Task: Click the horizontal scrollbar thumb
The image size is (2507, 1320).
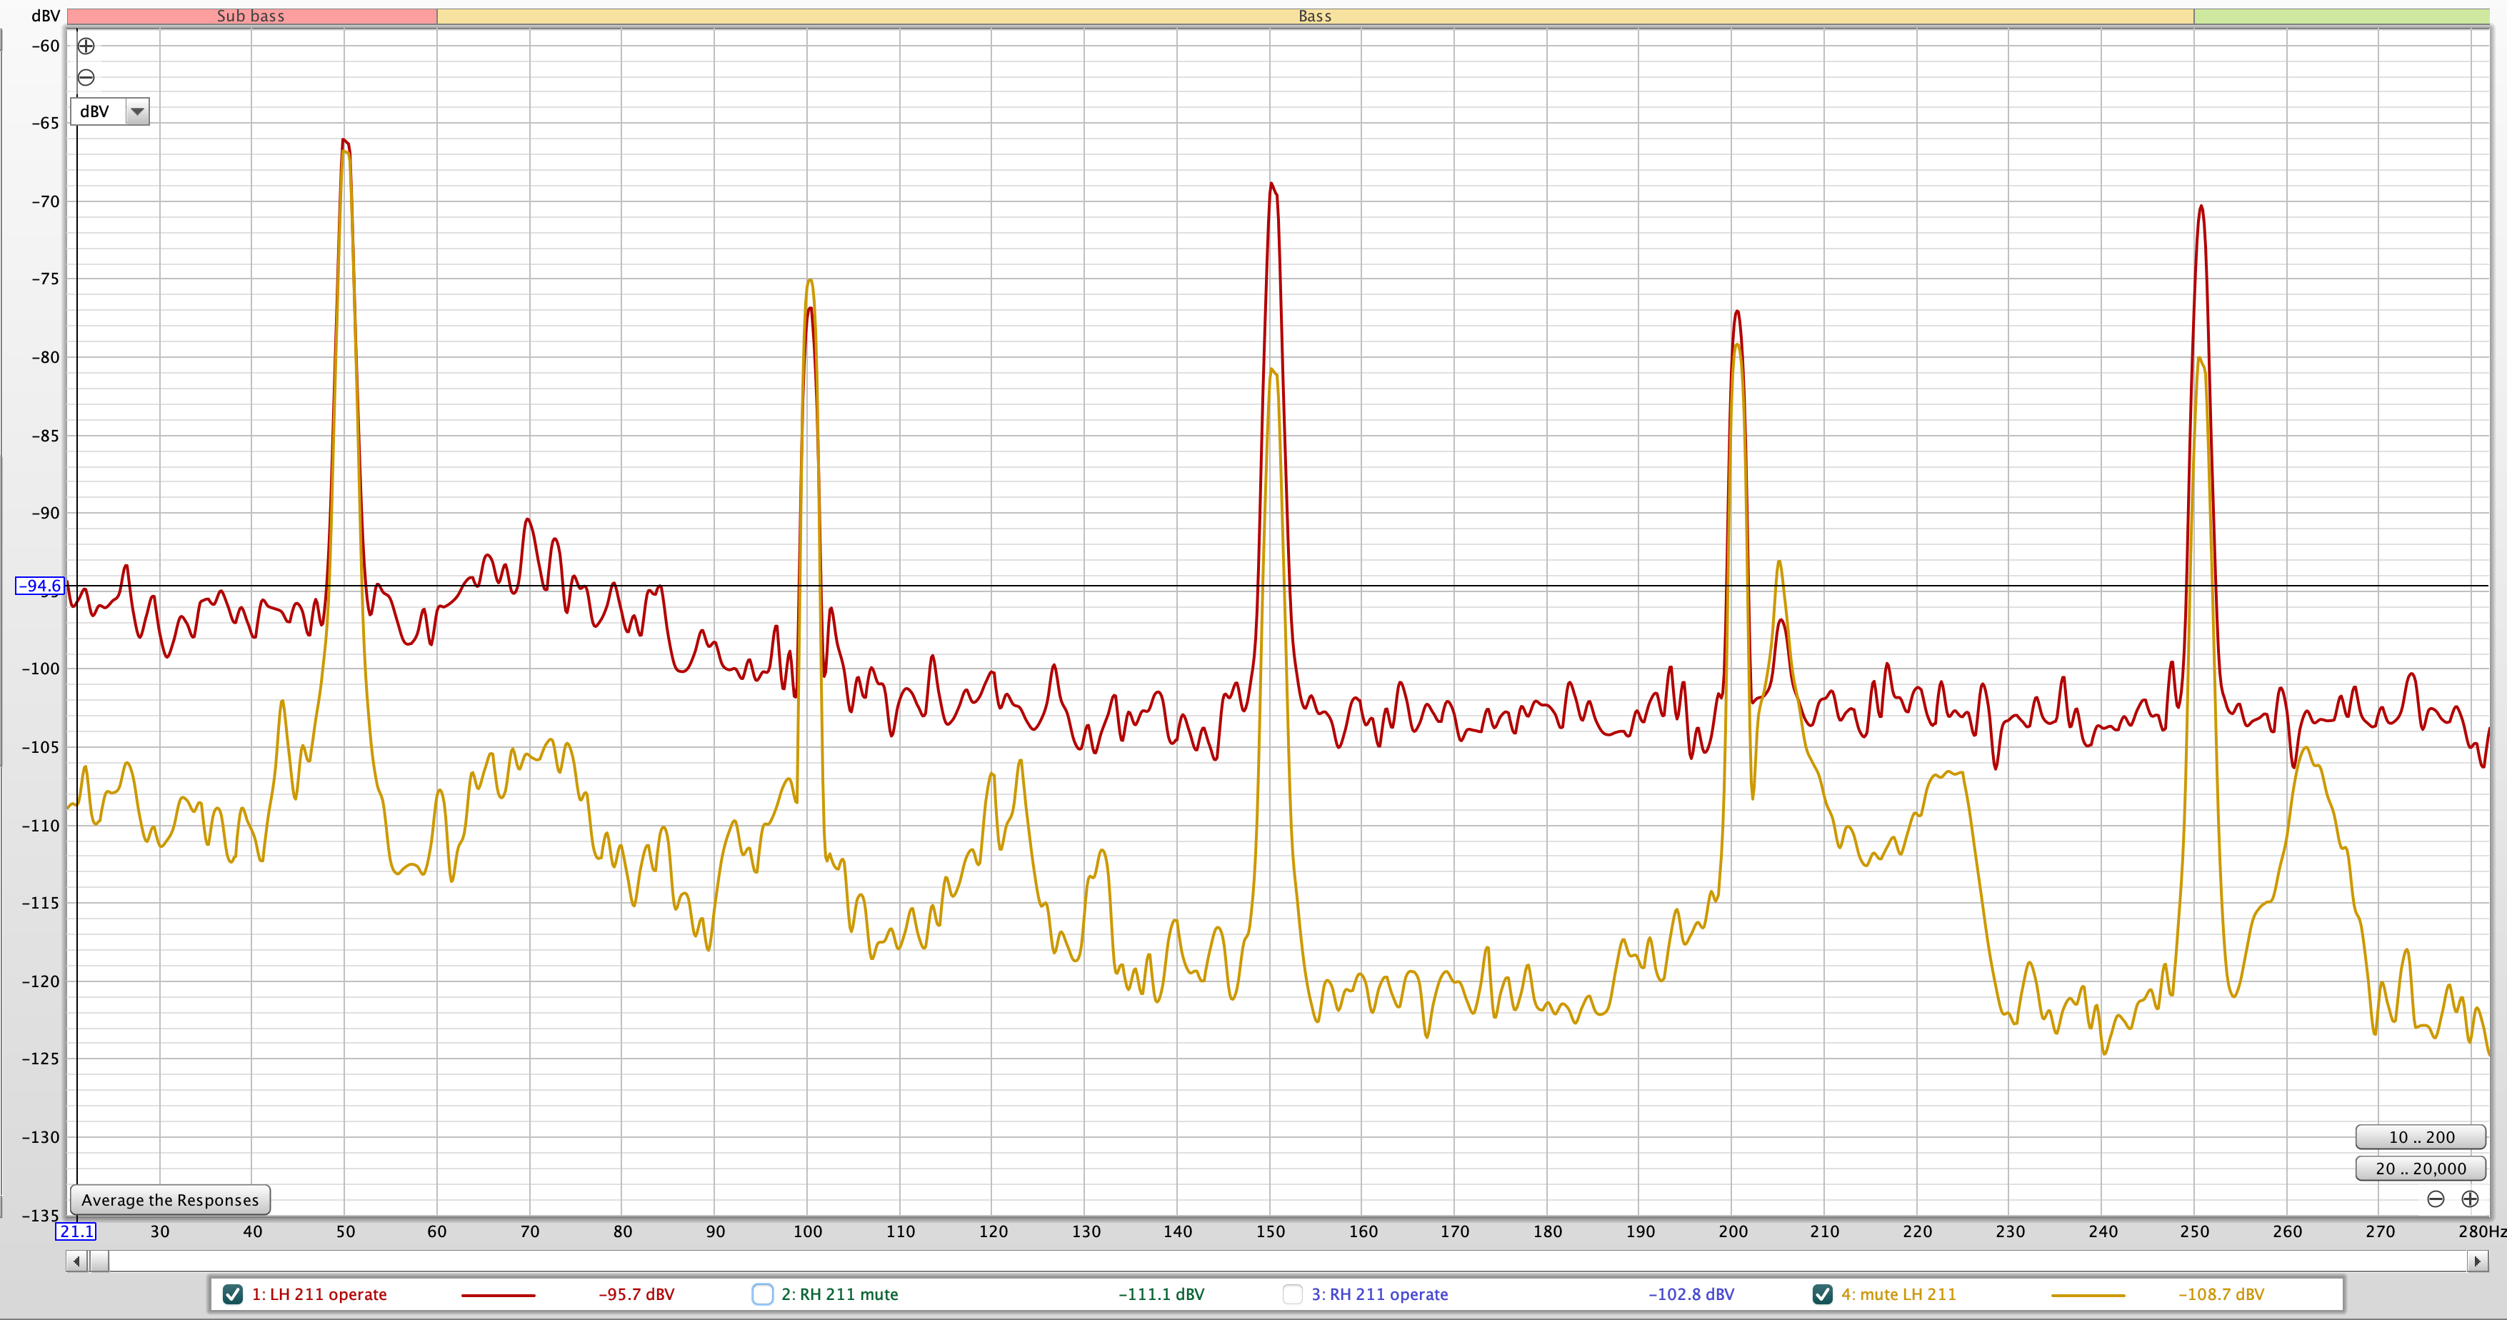Action: tap(99, 1261)
